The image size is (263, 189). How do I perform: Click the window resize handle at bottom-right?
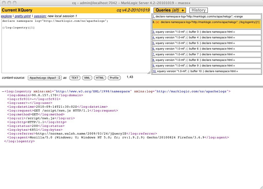[261, 187]
